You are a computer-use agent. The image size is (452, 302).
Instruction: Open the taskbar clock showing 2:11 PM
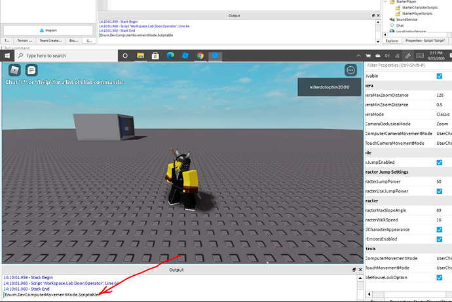click(436, 56)
